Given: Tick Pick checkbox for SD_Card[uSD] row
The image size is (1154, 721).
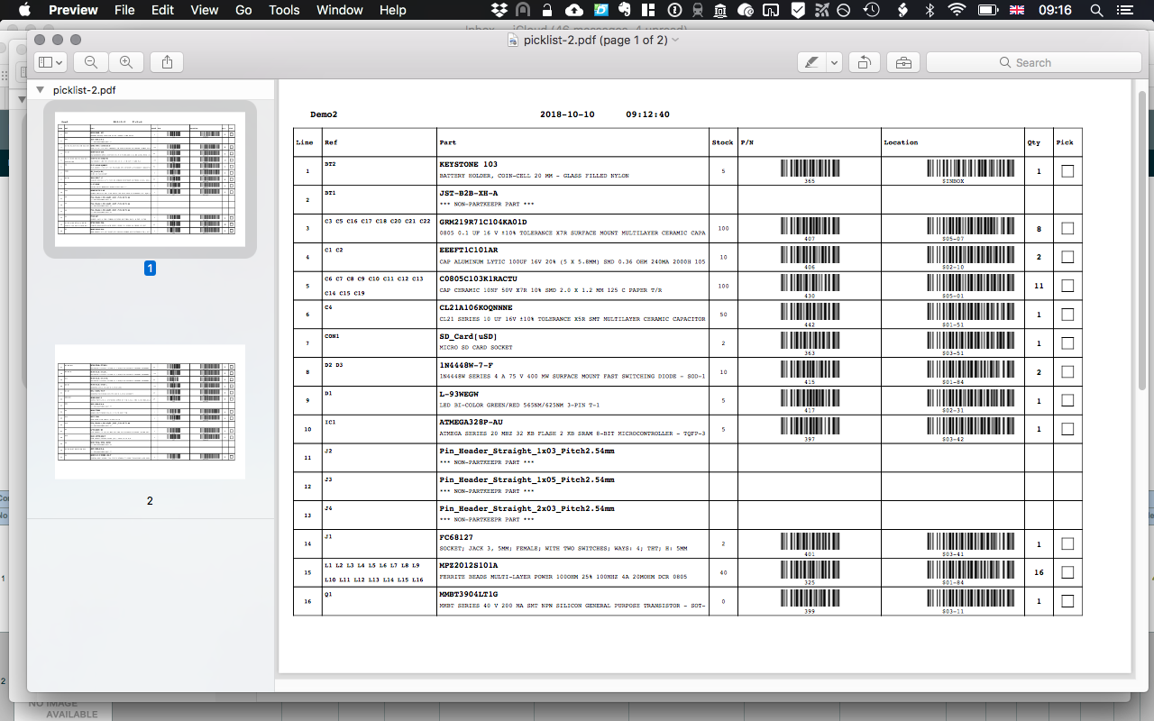Looking at the screenshot, I should pyautogui.click(x=1067, y=343).
